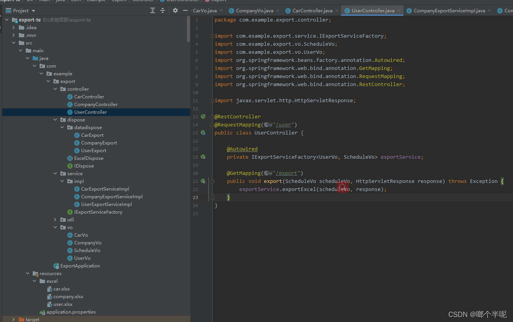Select UserVo class file

click(x=82, y=258)
